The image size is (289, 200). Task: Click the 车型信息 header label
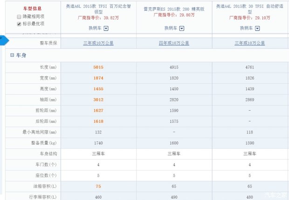coord(32,8)
